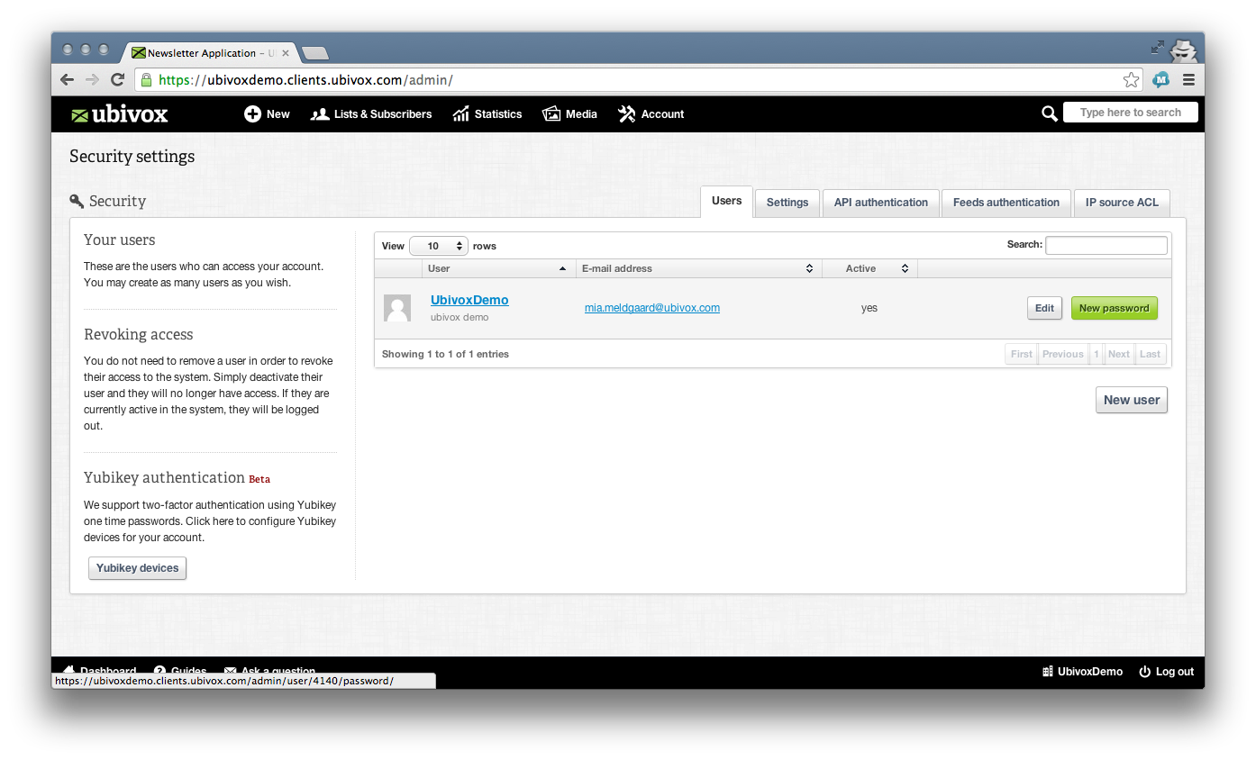Switch to the Settings tab
This screenshot has height=760, width=1256.
[x=787, y=203]
